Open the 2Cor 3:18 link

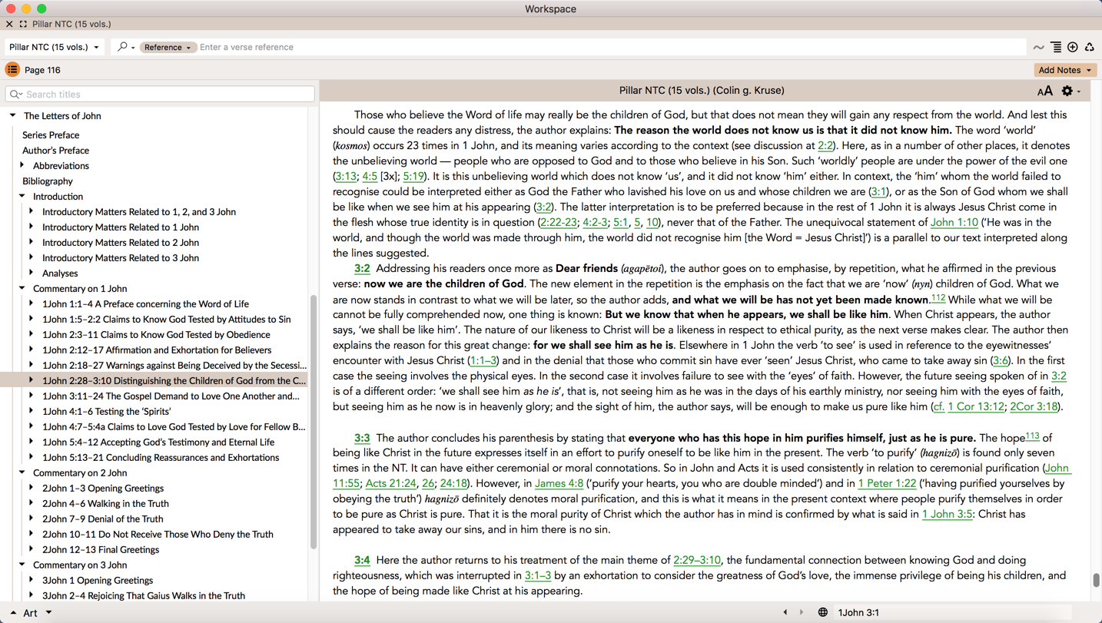1034,407
